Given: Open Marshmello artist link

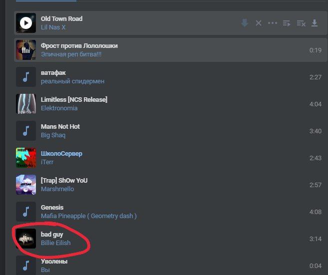Looking at the screenshot, I should coord(57,189).
